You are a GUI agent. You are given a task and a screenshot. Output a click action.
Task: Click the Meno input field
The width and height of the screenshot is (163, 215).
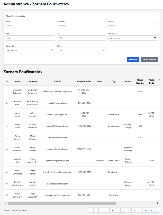tap(30, 26)
